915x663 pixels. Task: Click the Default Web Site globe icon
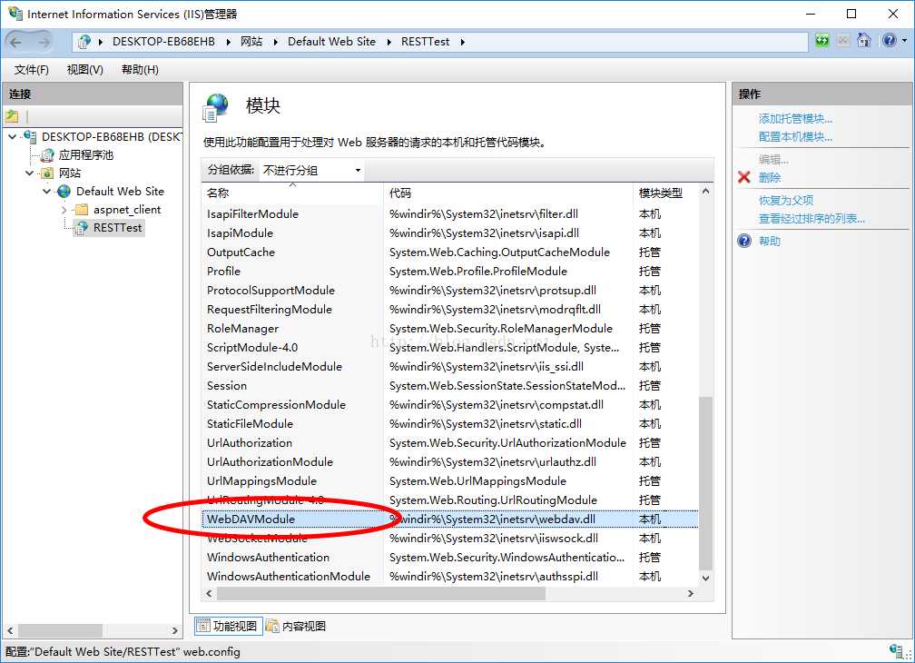point(64,192)
